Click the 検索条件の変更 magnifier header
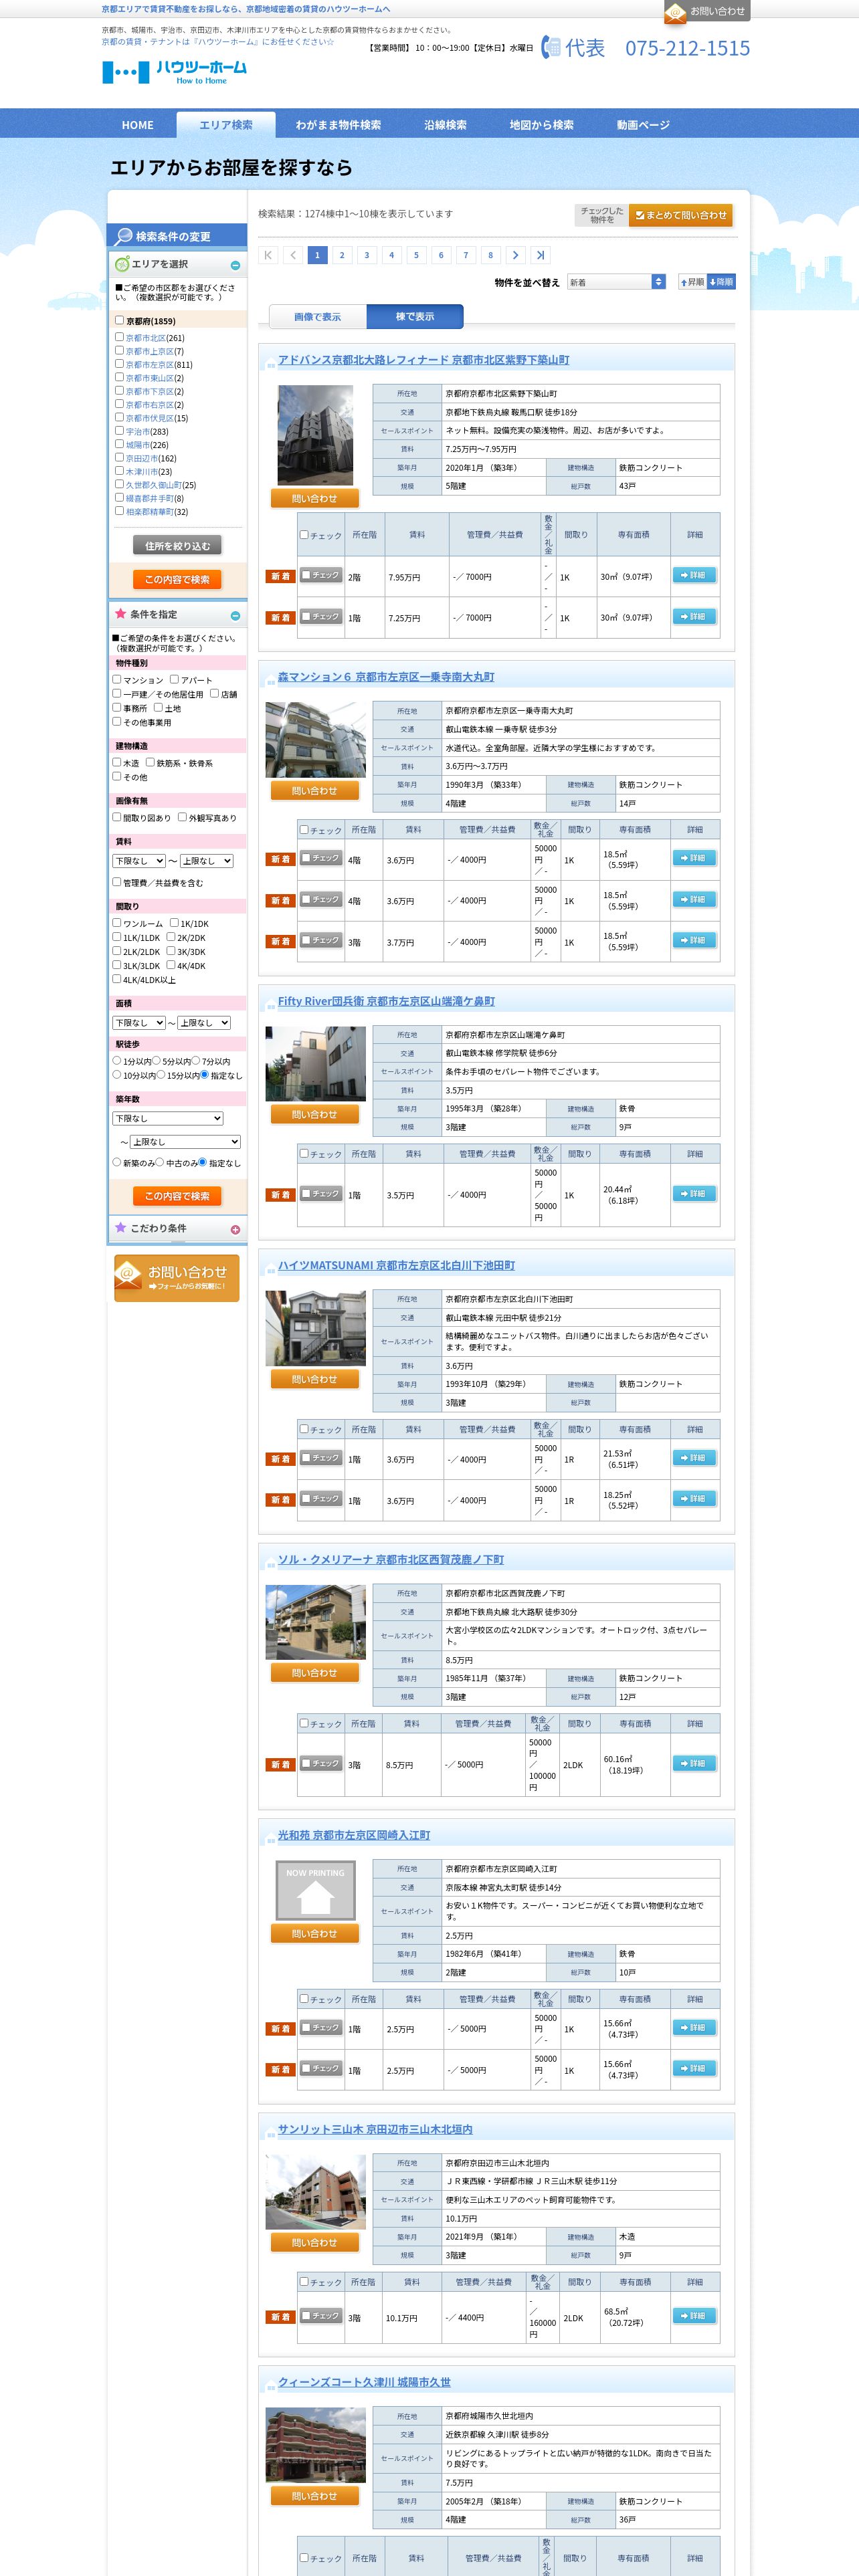859x2576 pixels. [x=177, y=236]
